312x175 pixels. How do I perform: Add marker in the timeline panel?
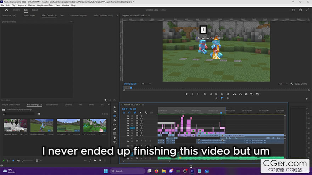click(x=140, y=113)
